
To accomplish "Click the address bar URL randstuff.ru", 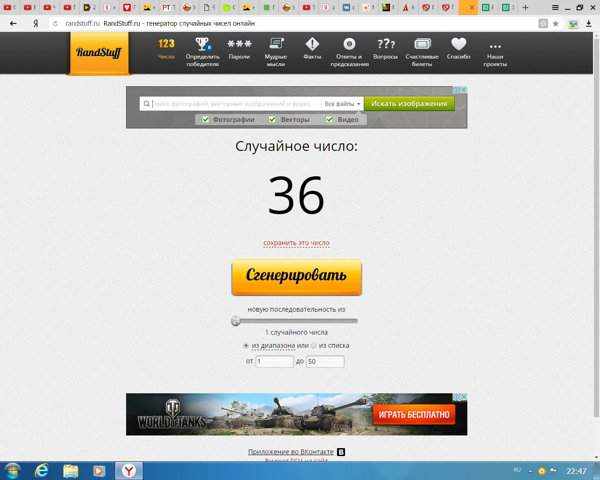I will pos(82,23).
